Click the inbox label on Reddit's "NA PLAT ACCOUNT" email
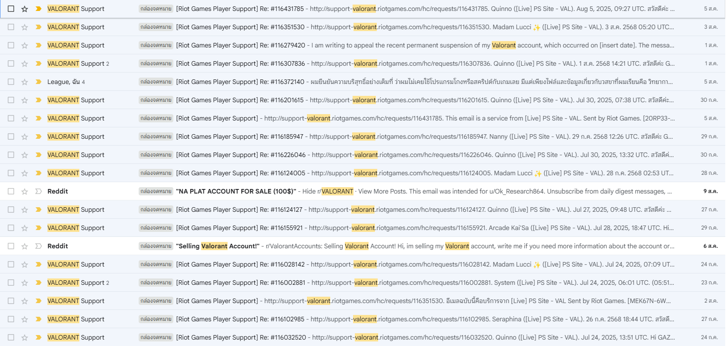The height and width of the screenshot is (346, 728). click(156, 191)
